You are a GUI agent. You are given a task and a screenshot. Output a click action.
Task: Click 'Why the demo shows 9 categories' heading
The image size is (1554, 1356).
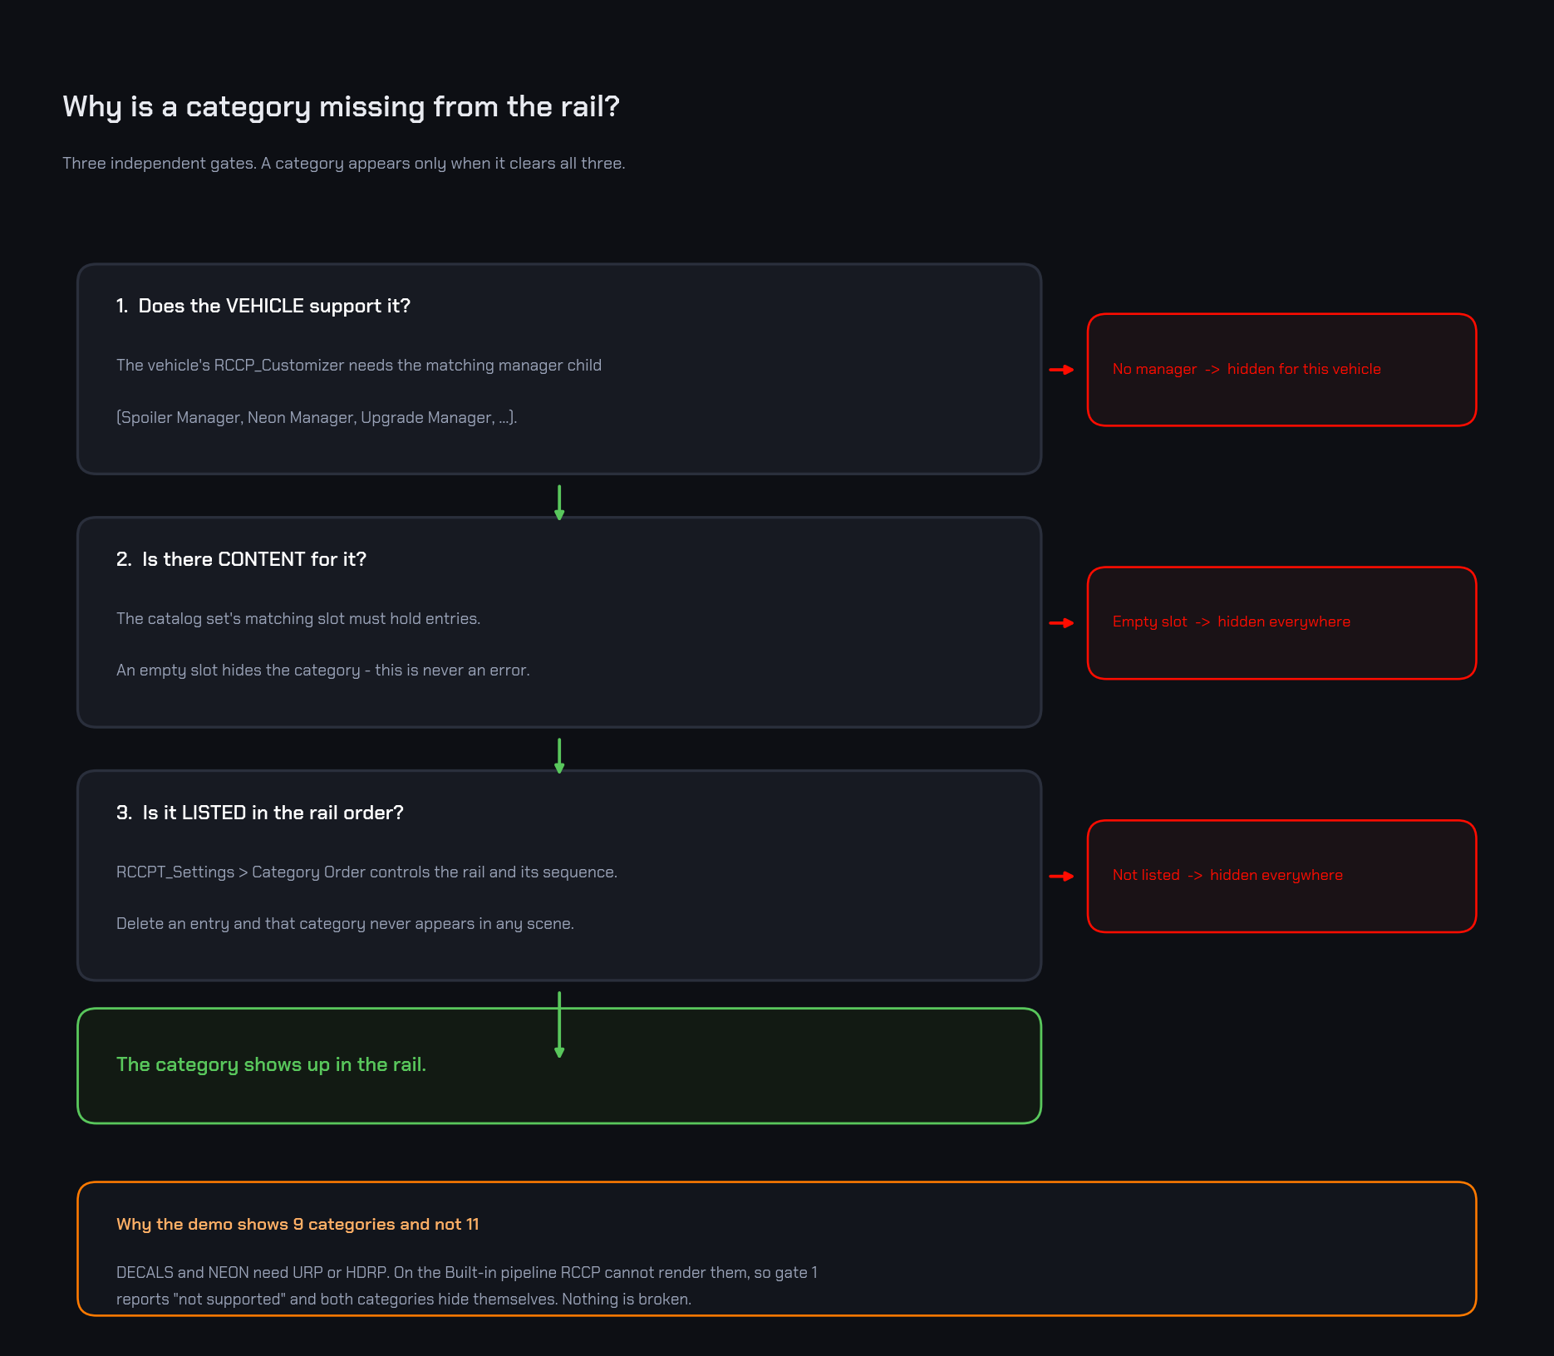coord(298,1224)
